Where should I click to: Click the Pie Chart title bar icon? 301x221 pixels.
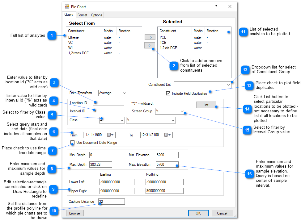coord(67,6)
